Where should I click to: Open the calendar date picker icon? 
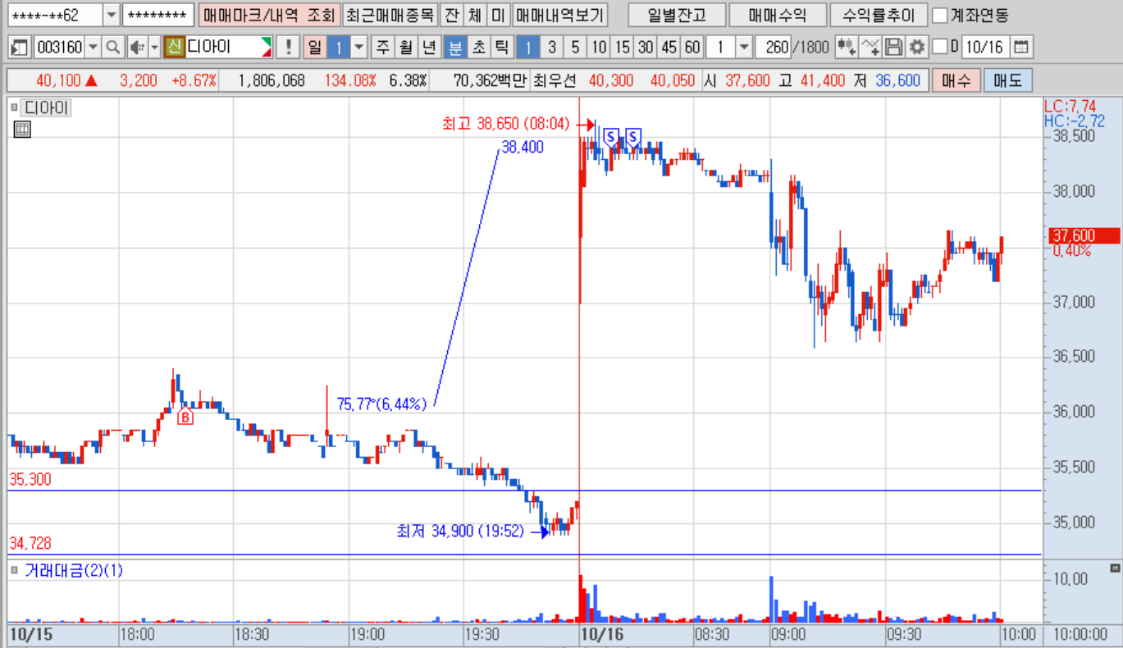[x=1020, y=47]
